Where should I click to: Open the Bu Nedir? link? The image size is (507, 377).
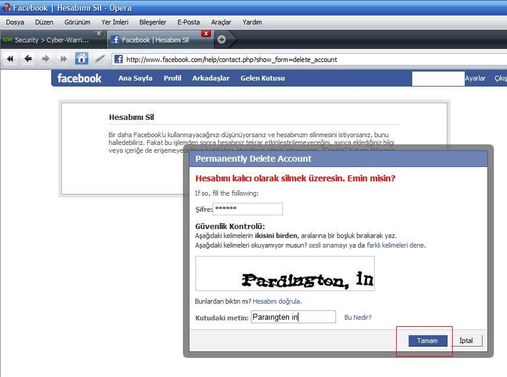pyautogui.click(x=358, y=317)
